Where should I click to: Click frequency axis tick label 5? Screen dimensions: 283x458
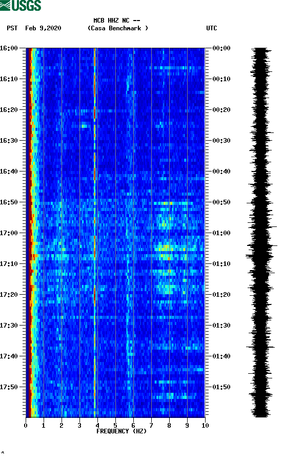click(115, 426)
